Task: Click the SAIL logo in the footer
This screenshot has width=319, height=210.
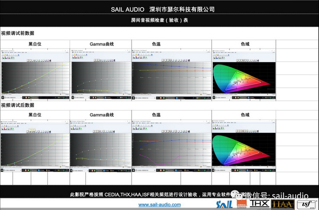Action: 224,205
